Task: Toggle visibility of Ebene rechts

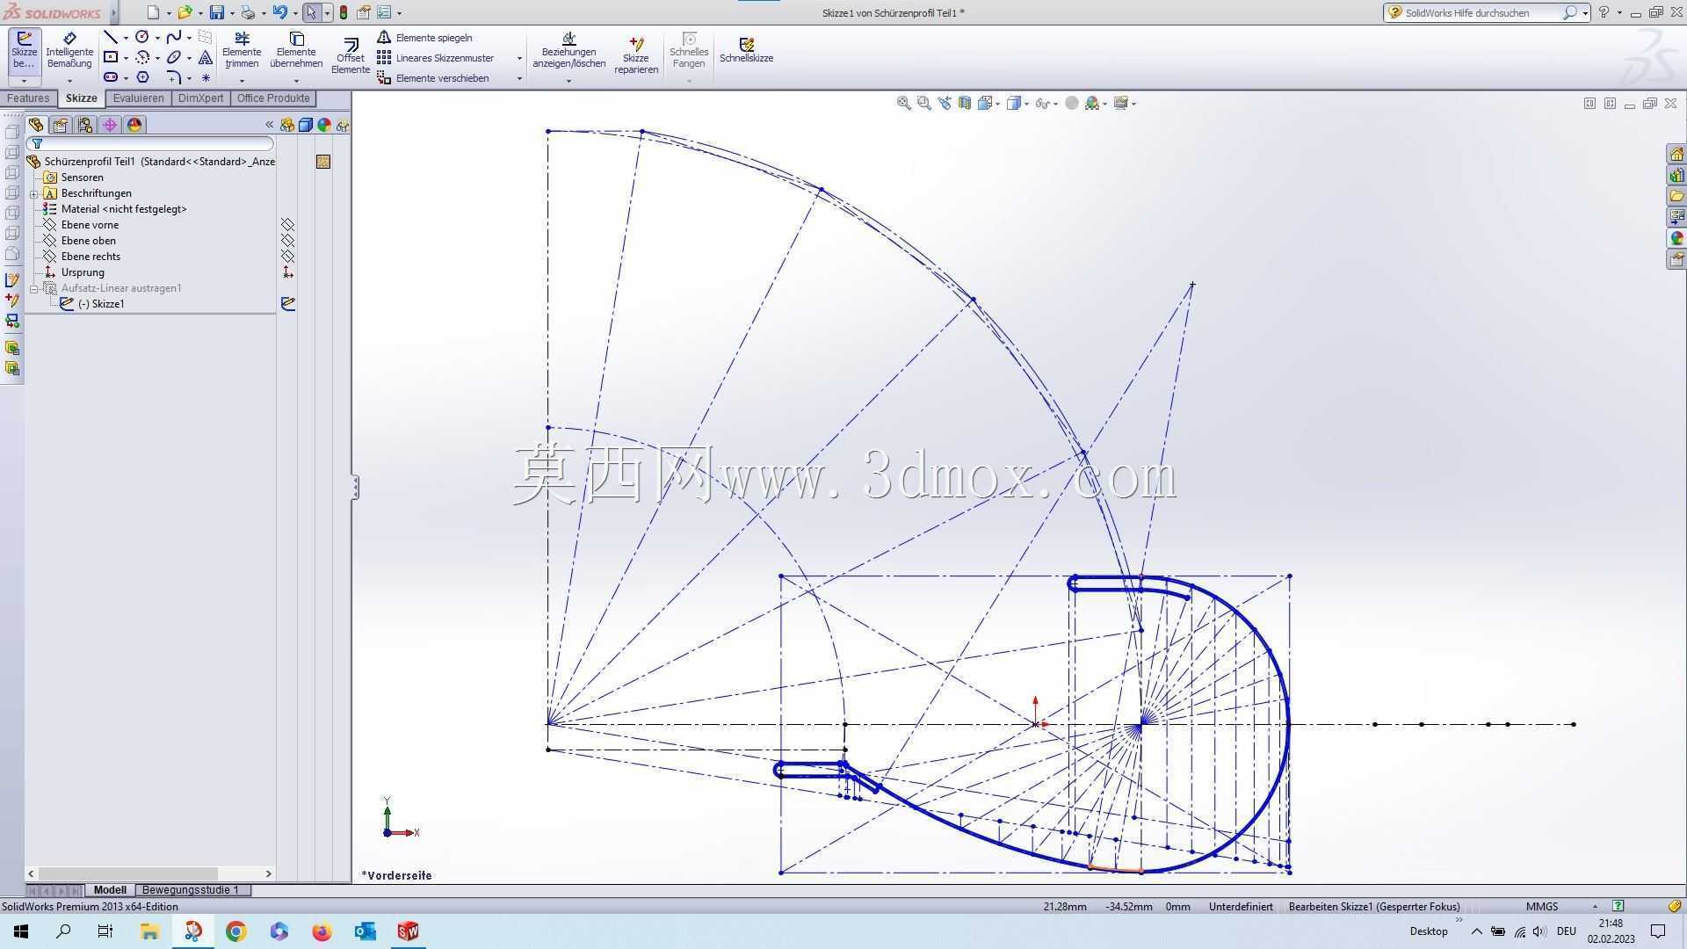Action: click(x=287, y=257)
